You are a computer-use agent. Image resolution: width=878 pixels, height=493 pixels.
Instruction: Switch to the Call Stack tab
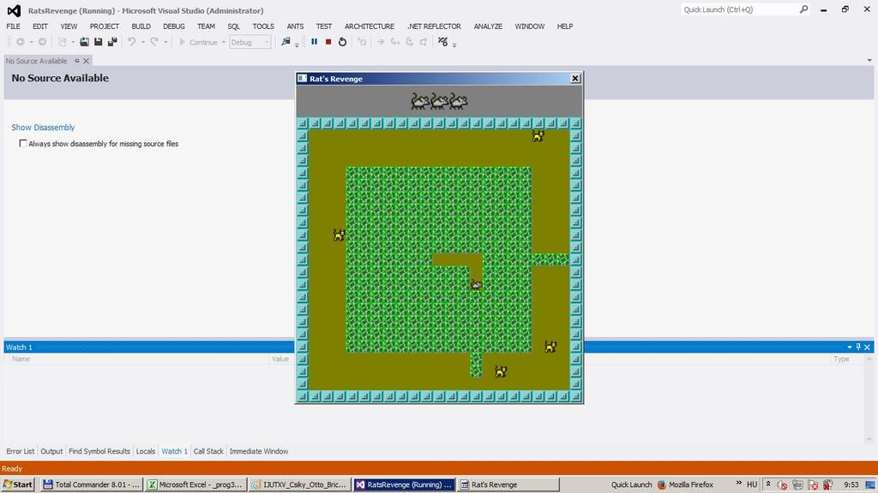click(x=208, y=451)
